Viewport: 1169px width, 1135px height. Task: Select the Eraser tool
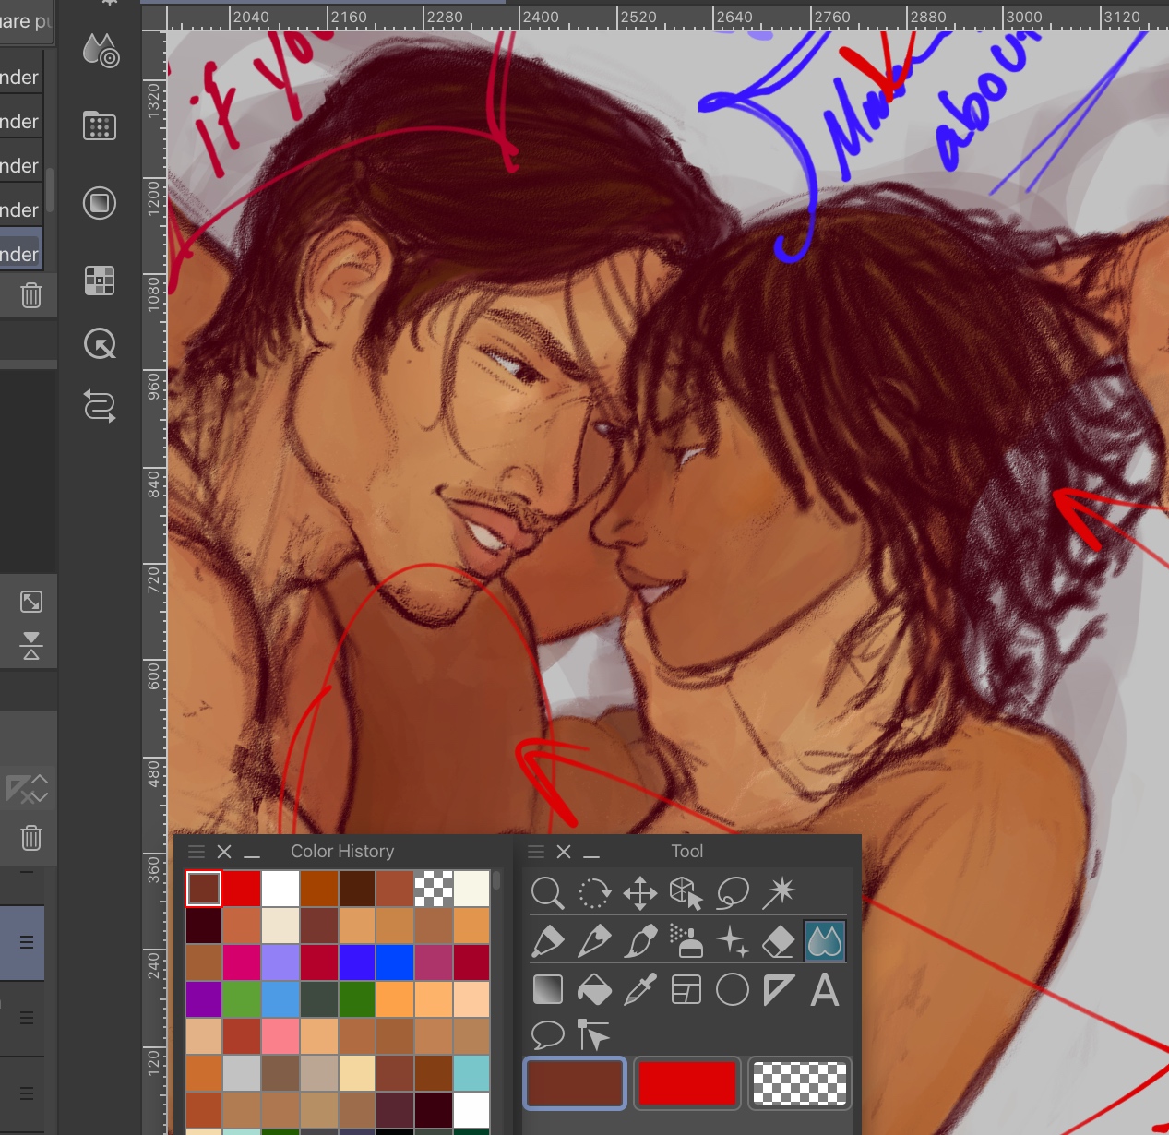[x=779, y=941]
